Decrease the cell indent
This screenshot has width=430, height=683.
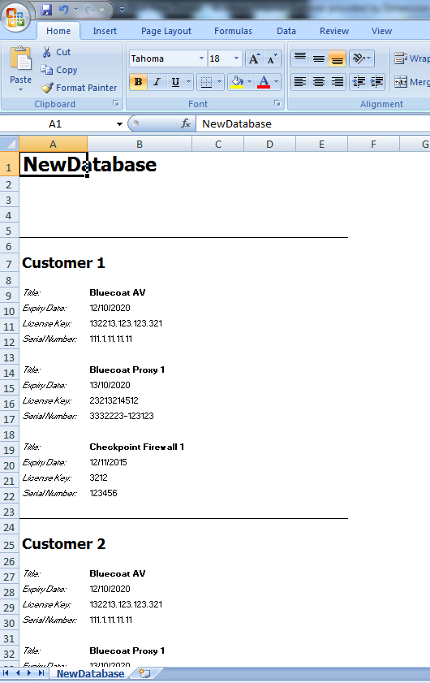coord(358,81)
